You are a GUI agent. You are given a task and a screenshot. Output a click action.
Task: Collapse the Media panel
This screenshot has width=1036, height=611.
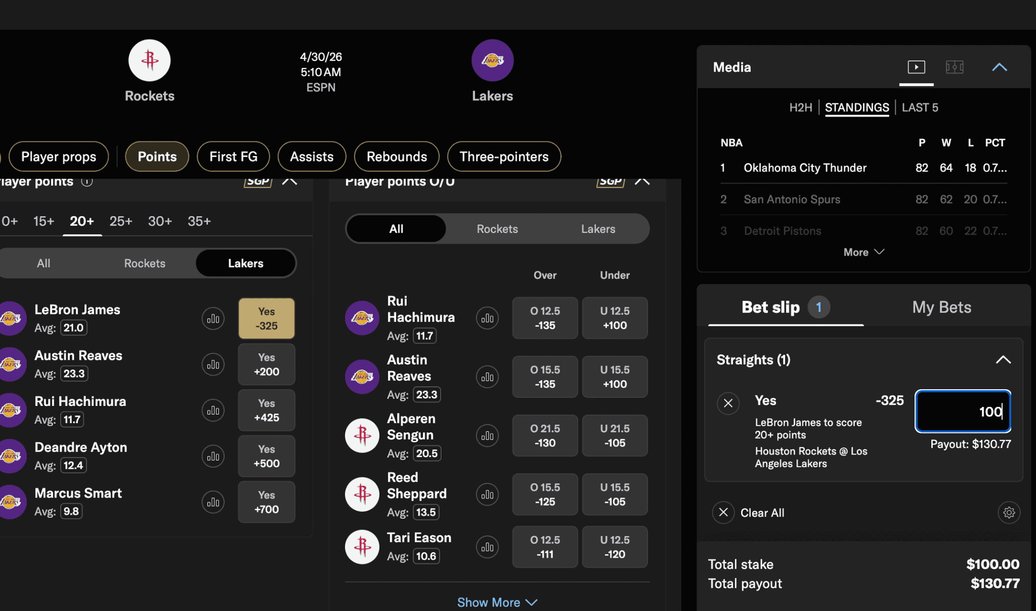(x=999, y=67)
